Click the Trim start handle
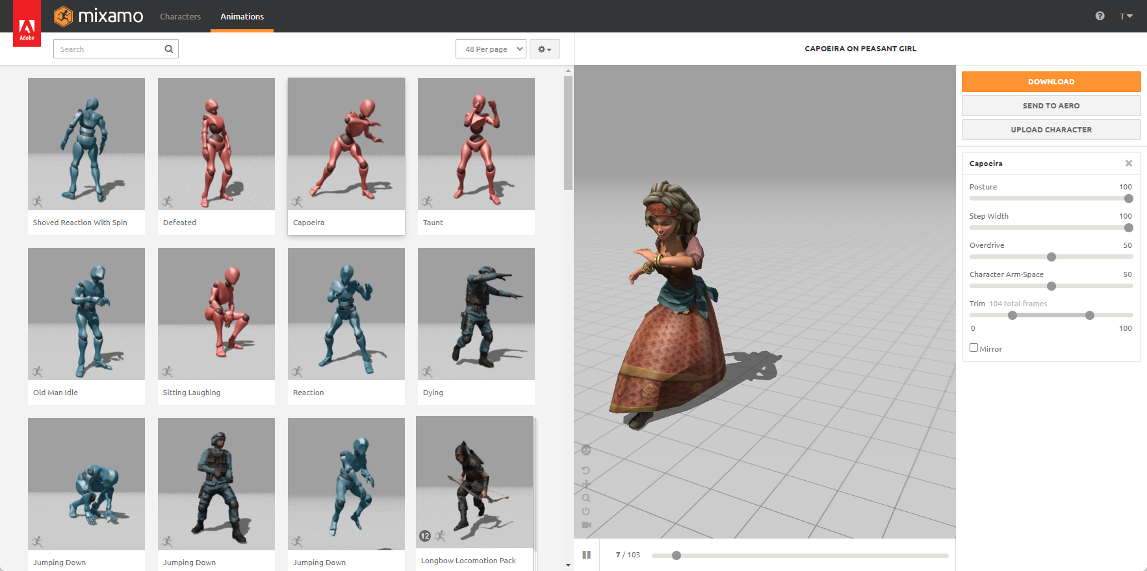 pos(1012,315)
